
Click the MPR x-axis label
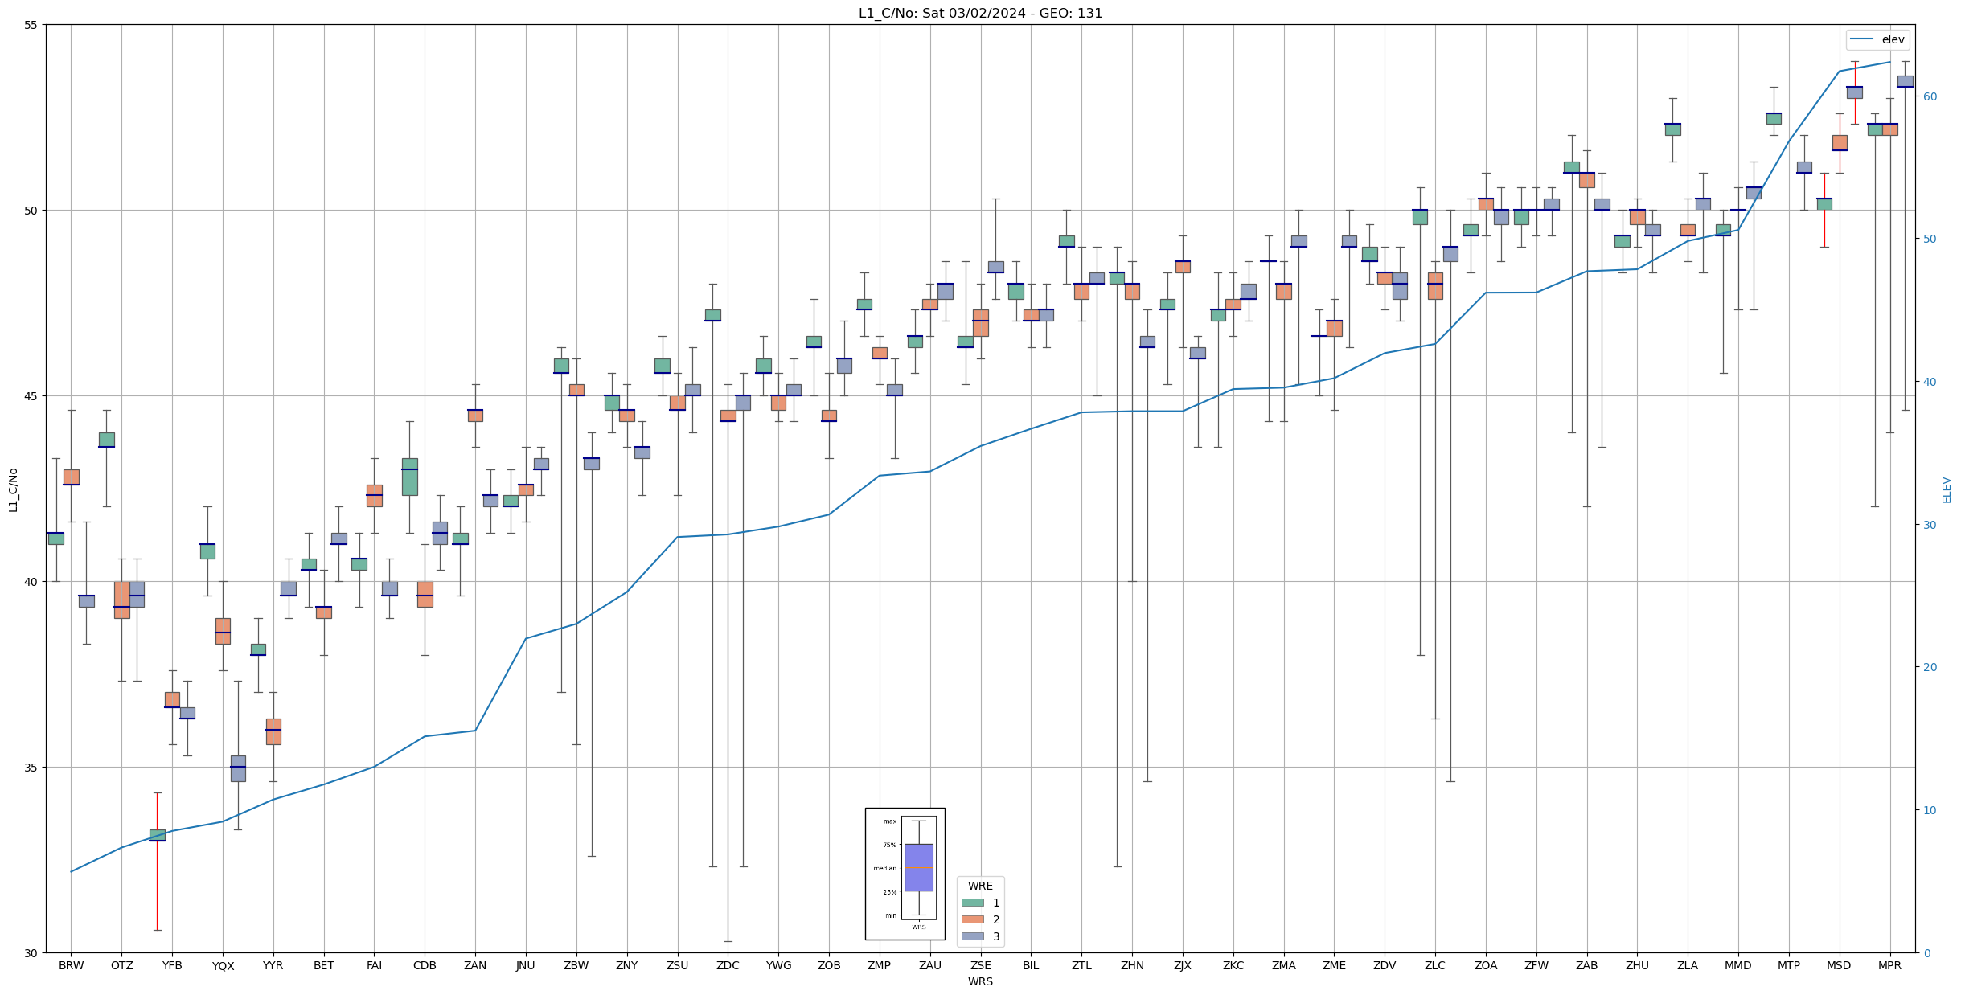coord(1890,965)
